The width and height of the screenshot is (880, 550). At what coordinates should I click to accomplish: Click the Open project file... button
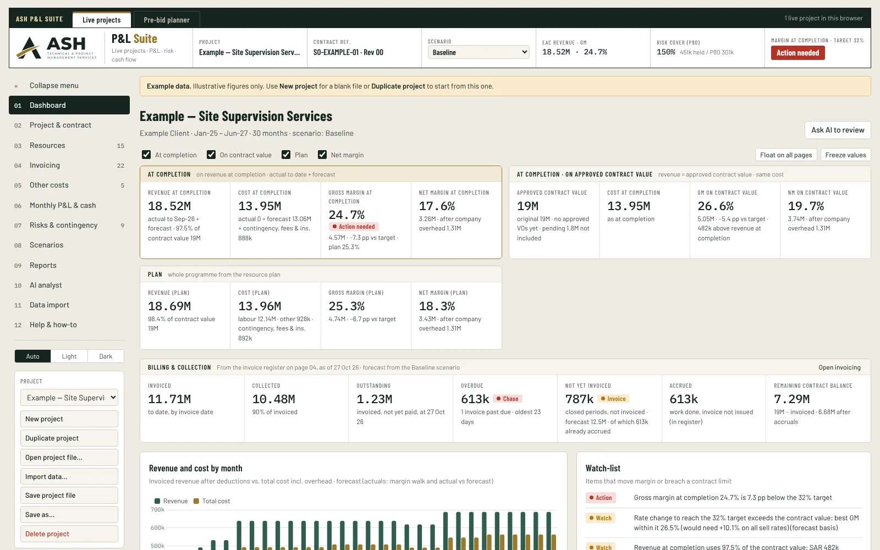tap(69, 458)
